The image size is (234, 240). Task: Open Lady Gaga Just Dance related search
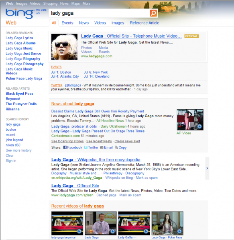[x=23, y=54]
